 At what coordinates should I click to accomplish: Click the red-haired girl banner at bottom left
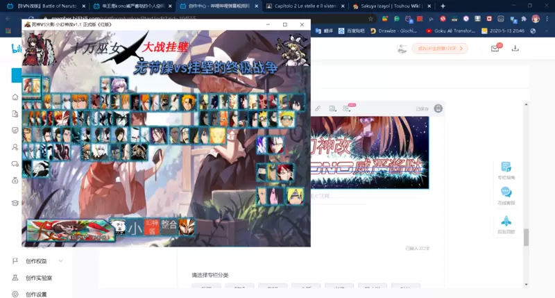(71, 231)
